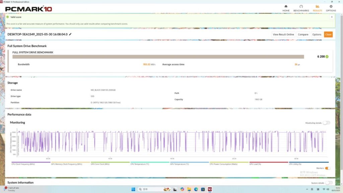Open the Windows Start menu
Image resolution: width=343 pixels, height=193 pixels.
click(133, 189)
